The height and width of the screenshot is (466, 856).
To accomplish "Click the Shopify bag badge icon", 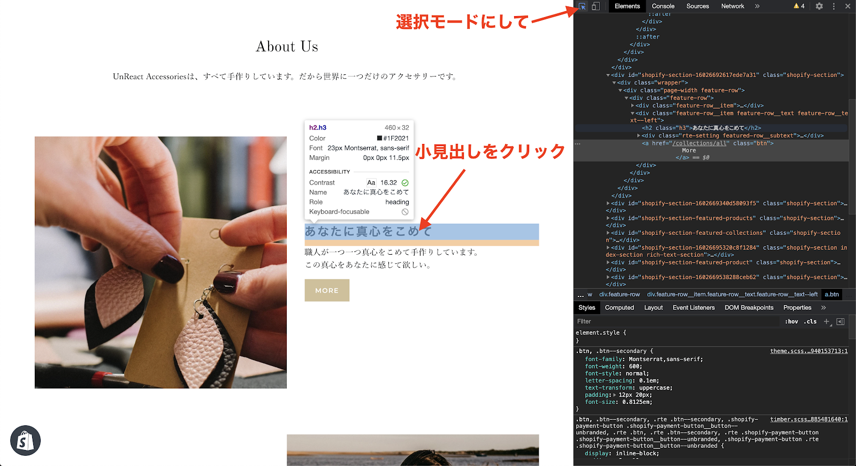I will tap(25, 441).
